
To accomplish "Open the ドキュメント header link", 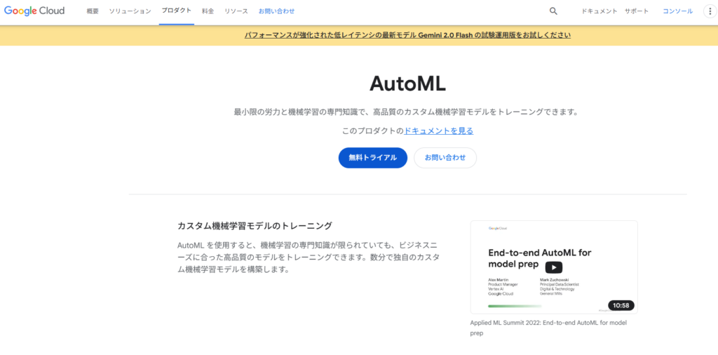I will pyautogui.click(x=600, y=11).
